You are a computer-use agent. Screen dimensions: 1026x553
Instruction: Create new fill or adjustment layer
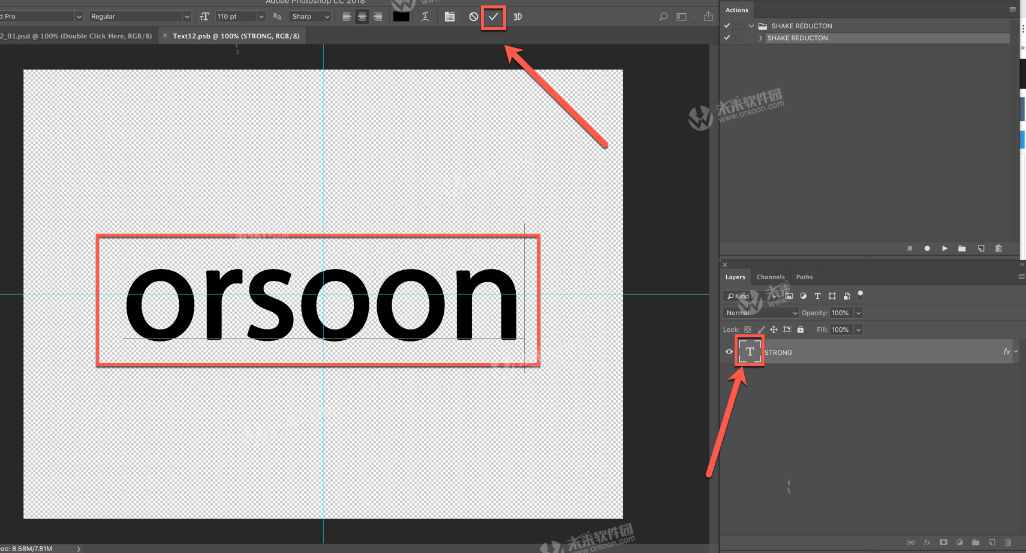[959, 542]
